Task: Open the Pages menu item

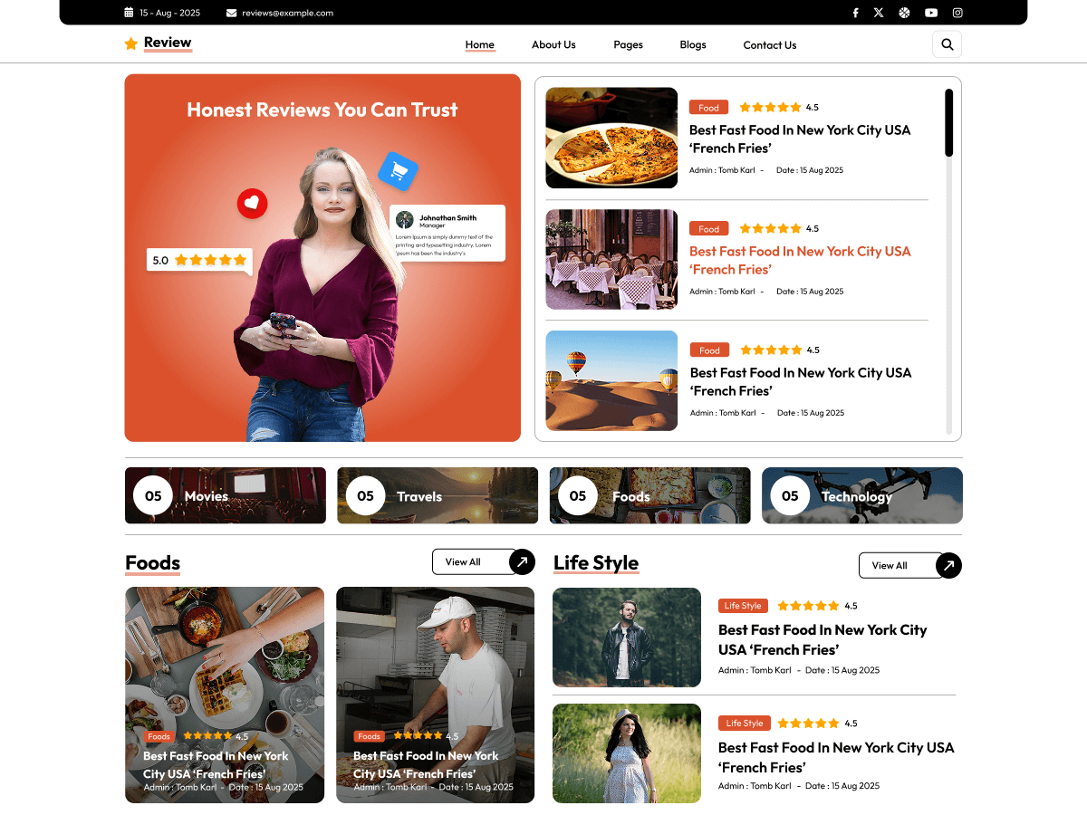Action: [628, 44]
